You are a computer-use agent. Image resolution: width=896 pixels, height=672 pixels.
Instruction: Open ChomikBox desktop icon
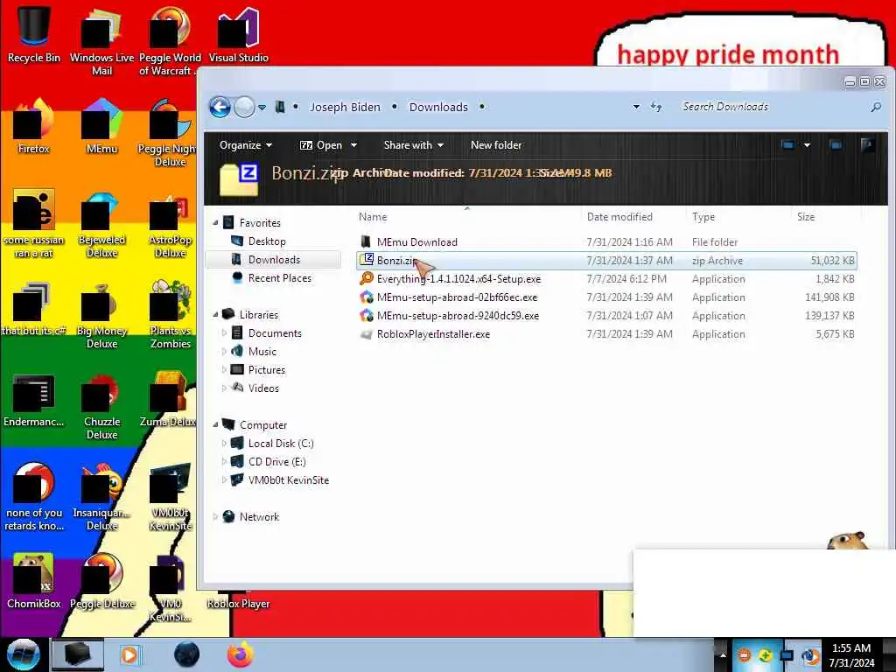(x=34, y=581)
